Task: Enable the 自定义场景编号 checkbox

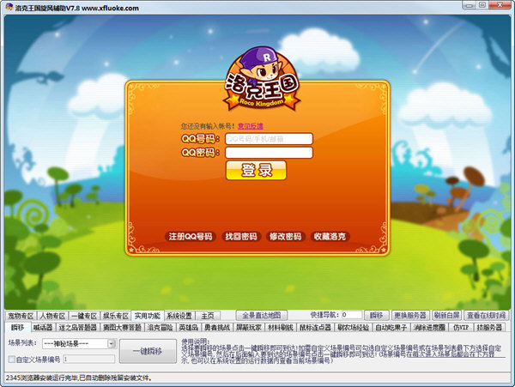Action: pos(11,360)
